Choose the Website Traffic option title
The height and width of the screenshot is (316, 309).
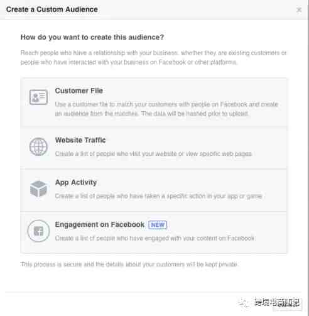[x=80, y=140]
